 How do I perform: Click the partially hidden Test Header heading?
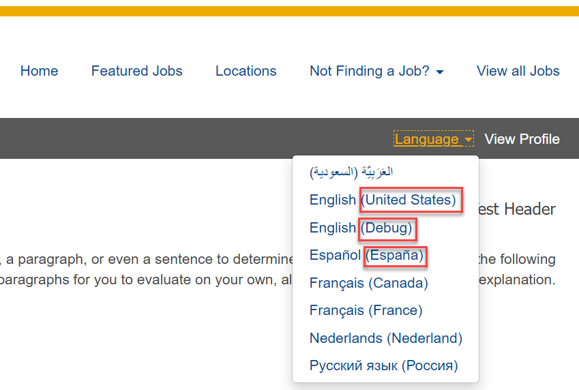tap(518, 209)
